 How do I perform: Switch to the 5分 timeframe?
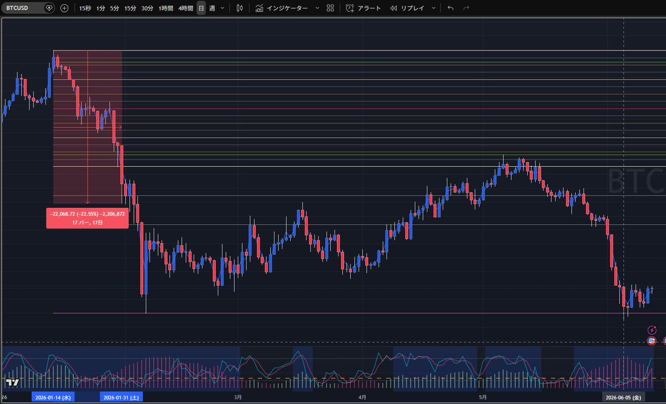[x=114, y=8]
